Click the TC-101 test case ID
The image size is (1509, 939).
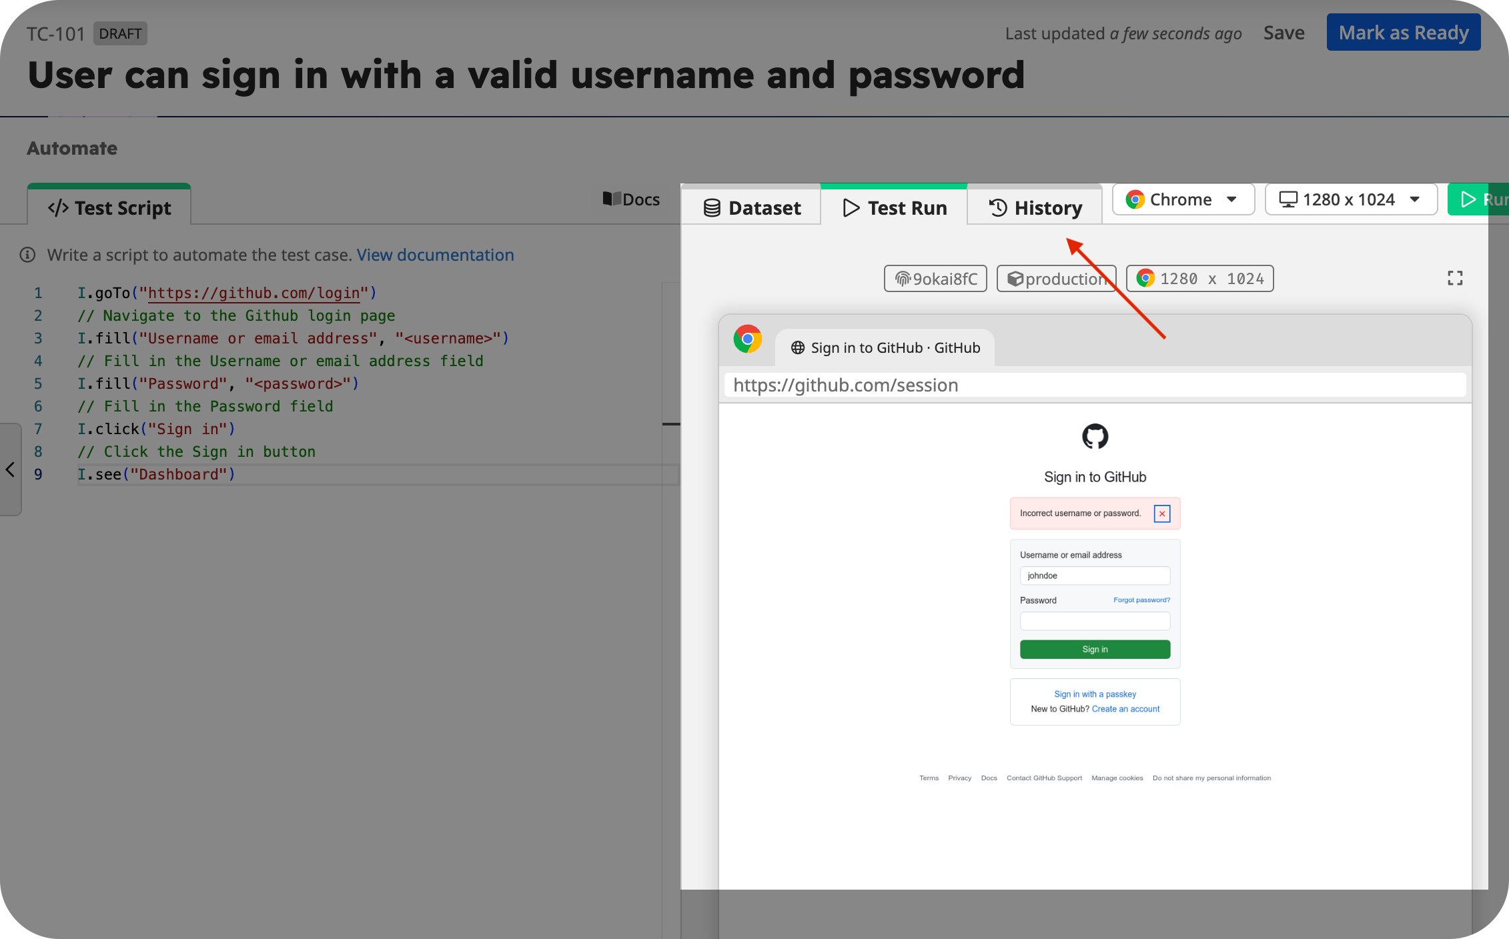(55, 33)
